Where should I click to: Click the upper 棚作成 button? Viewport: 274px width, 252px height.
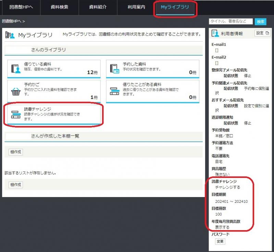16,152
